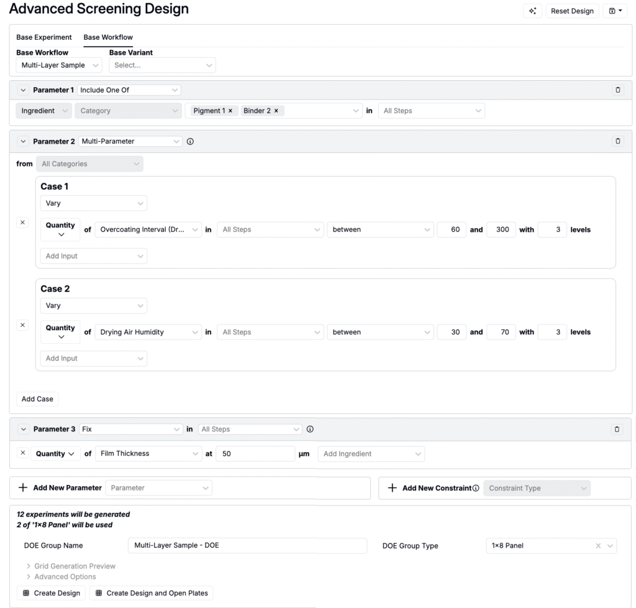Delete Parameter 3 with trash icon

pyautogui.click(x=617, y=429)
